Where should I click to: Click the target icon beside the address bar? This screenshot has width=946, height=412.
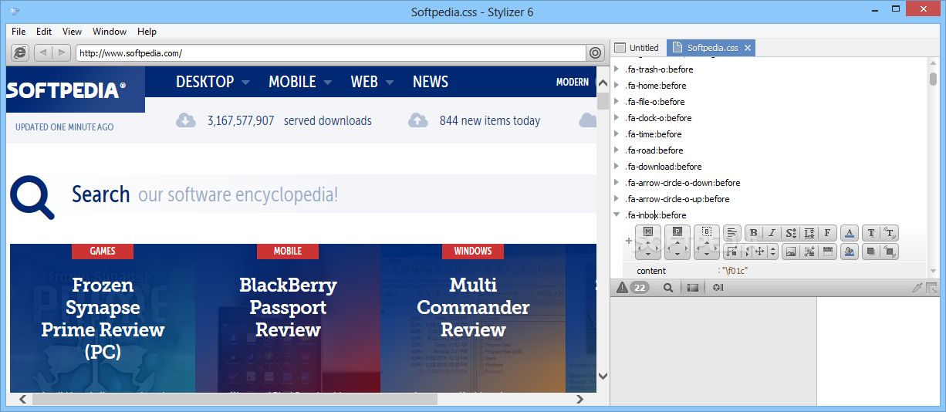[596, 52]
